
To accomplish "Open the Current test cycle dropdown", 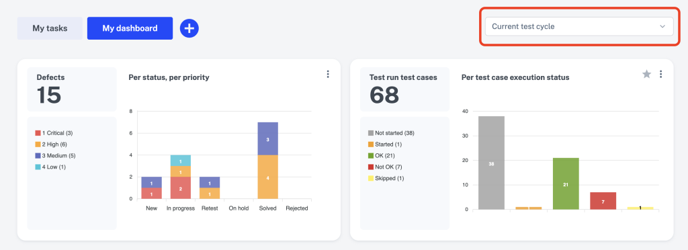I will click(x=579, y=26).
